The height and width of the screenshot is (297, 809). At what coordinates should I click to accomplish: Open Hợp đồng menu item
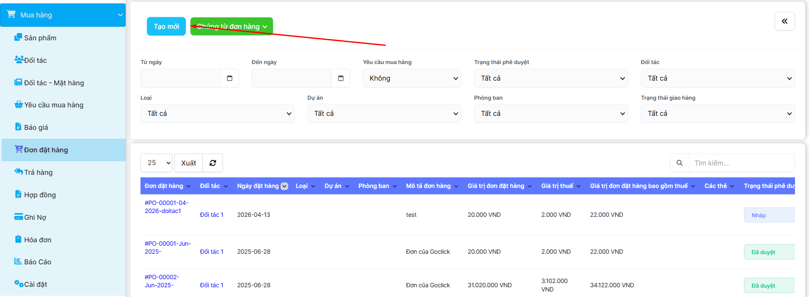point(39,195)
